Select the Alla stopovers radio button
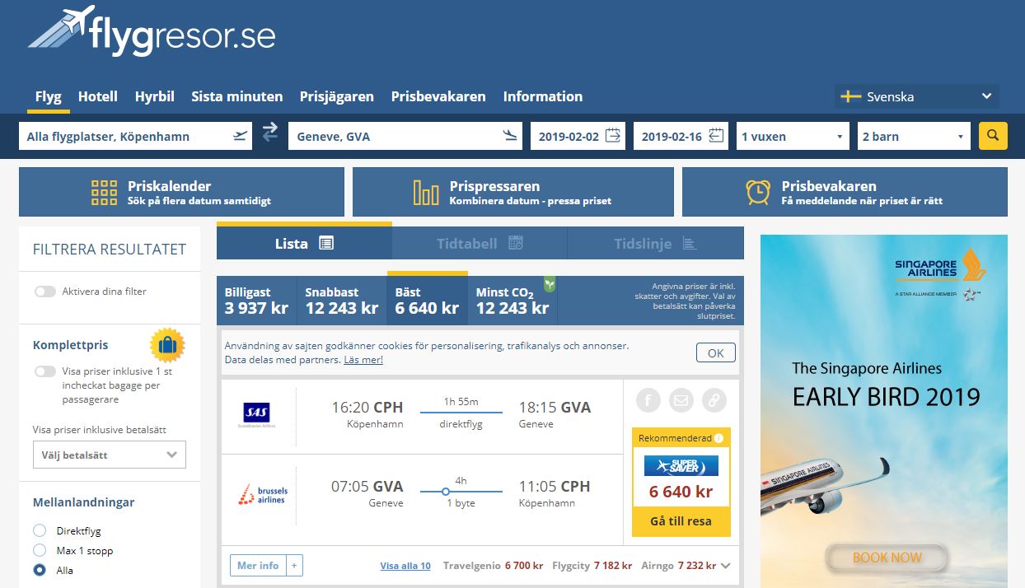The width and height of the screenshot is (1025, 588). [x=40, y=570]
